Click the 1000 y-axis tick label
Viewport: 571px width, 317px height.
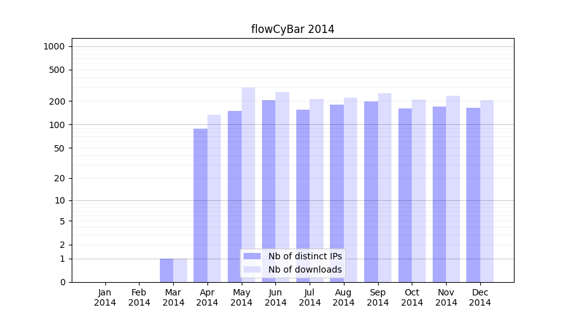click(x=54, y=46)
